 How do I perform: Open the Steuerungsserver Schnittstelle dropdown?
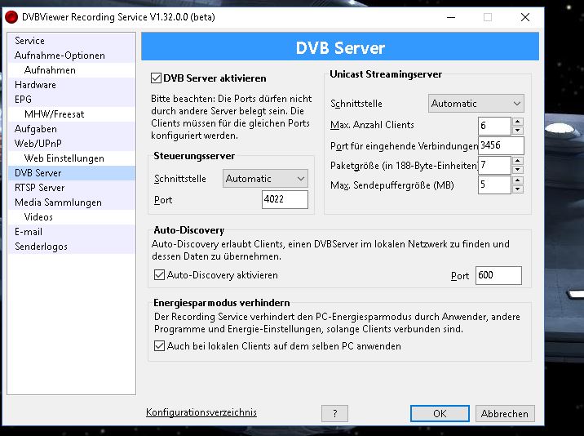(265, 179)
